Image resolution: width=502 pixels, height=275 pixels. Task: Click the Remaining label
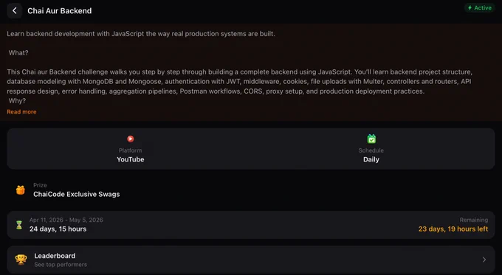[x=474, y=220]
